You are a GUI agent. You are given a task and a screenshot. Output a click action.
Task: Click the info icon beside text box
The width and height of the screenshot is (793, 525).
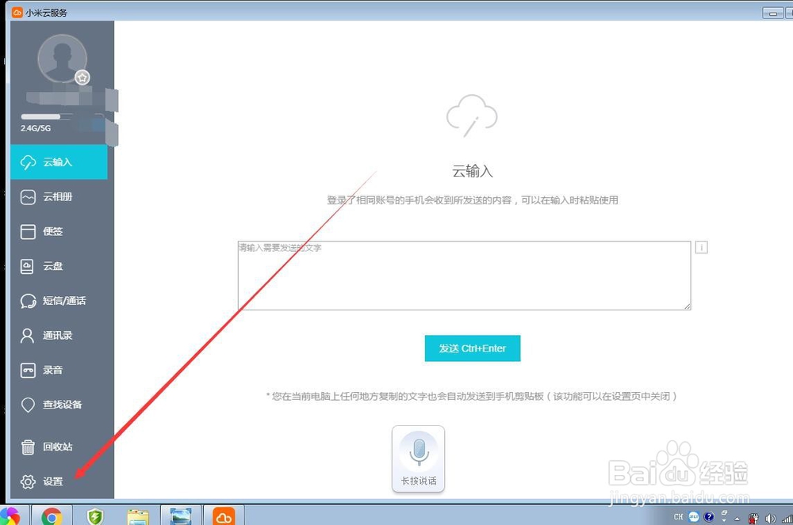tap(702, 247)
